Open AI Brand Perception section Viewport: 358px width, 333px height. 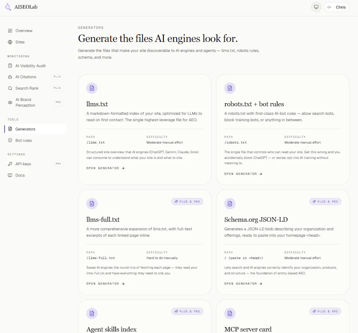tap(35, 103)
